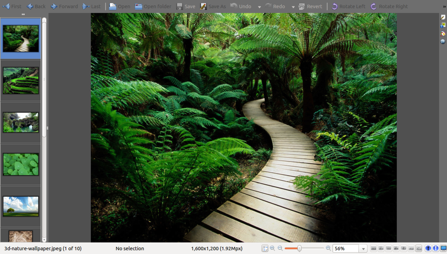Toggle the left blue exclamation mark button

pyautogui.click(x=428, y=248)
